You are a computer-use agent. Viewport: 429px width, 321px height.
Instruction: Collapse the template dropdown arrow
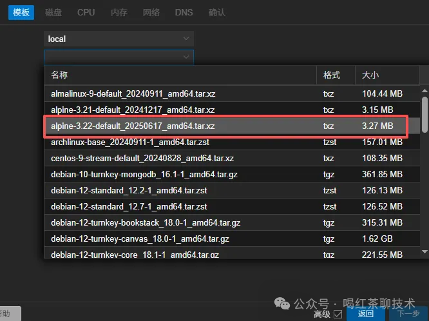[186, 57]
